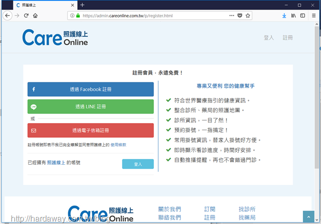Click the vertical scrollbar thumb
The width and height of the screenshot is (321, 224).
pos(316,97)
